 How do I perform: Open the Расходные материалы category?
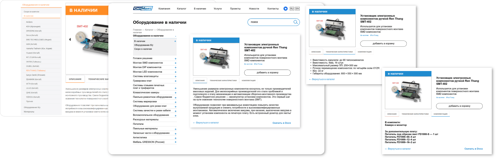(x=146, y=119)
